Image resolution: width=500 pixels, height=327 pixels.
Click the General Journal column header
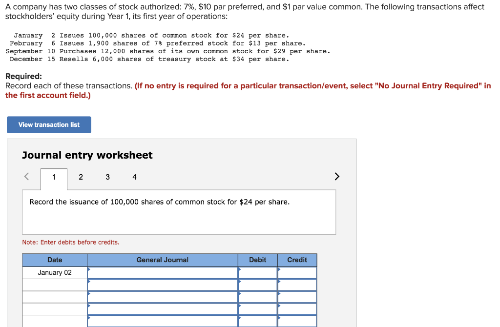162,260
